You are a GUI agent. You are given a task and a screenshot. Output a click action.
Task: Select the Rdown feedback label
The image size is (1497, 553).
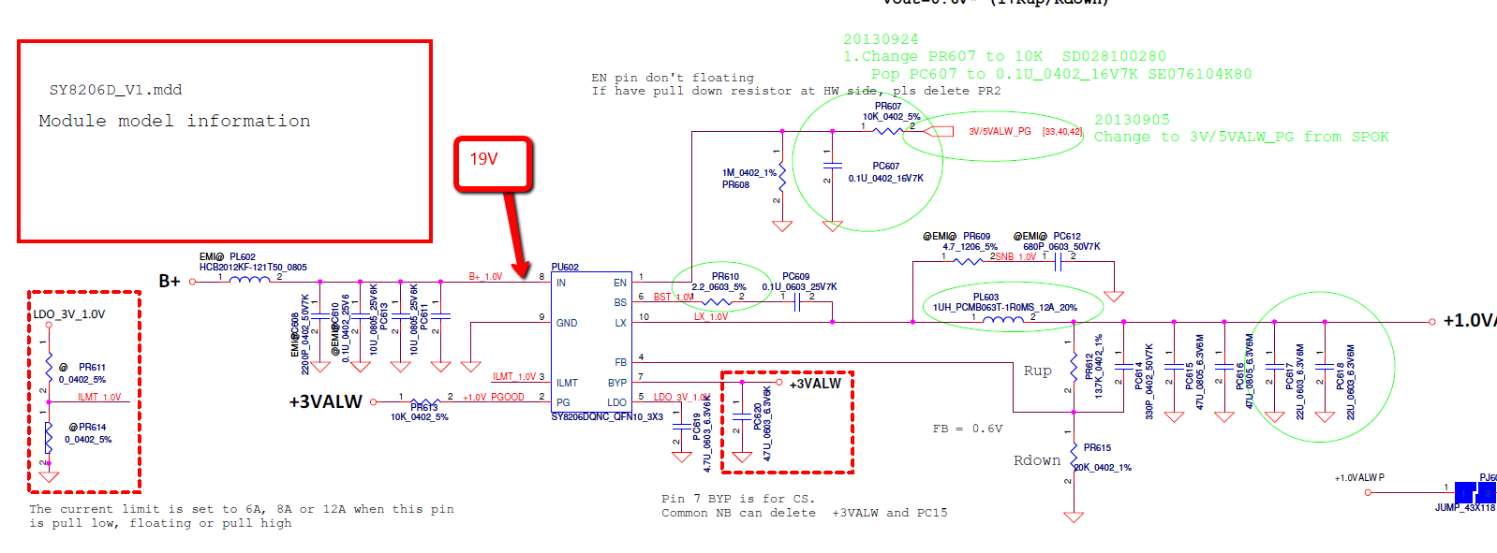click(x=1037, y=460)
